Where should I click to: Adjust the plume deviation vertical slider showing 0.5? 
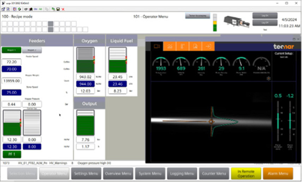pyautogui.click(x=278, y=121)
